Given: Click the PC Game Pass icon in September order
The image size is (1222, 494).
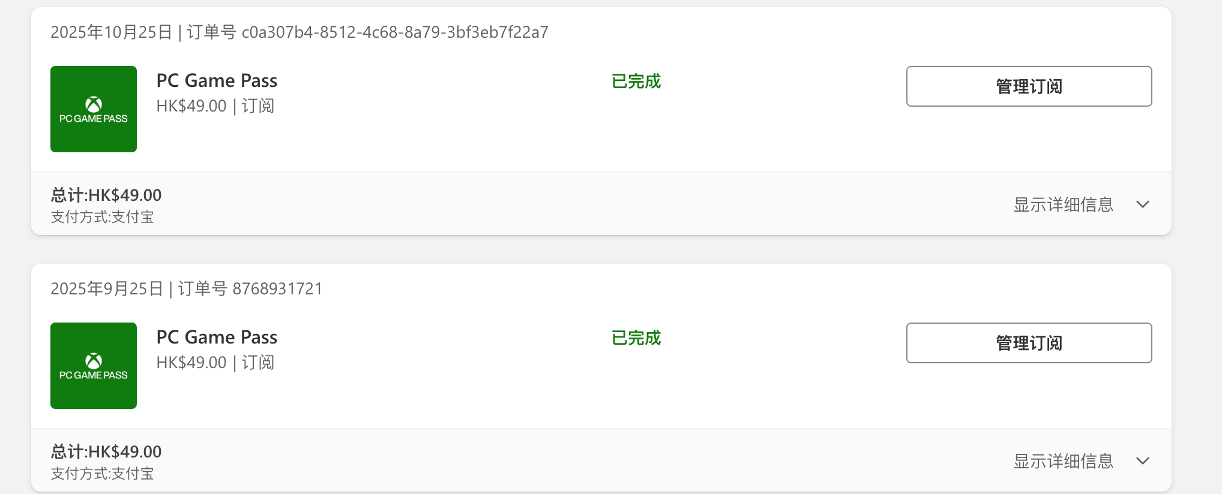Looking at the screenshot, I should (x=94, y=366).
